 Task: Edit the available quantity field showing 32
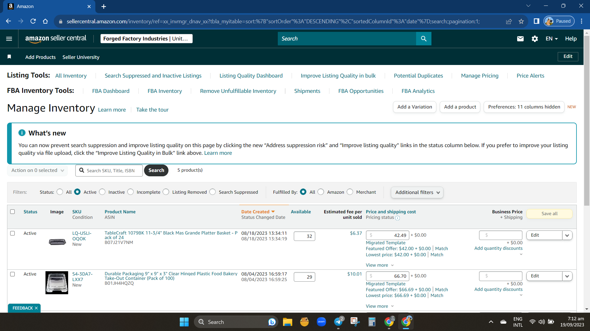pos(305,236)
